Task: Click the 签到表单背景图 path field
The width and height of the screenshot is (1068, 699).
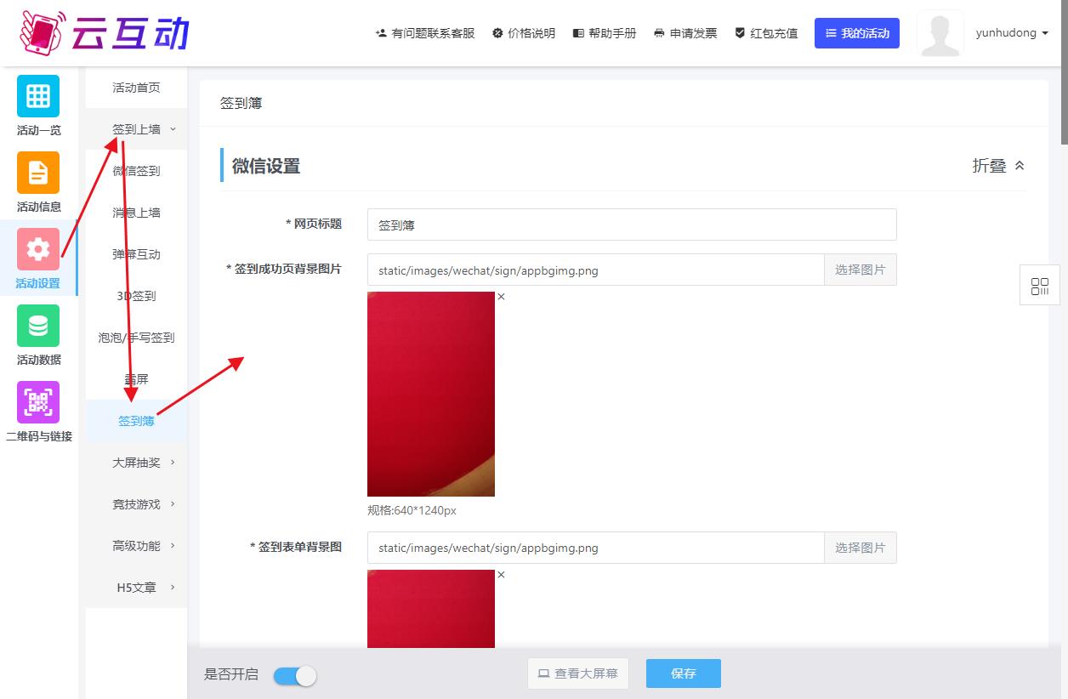Action: (596, 548)
